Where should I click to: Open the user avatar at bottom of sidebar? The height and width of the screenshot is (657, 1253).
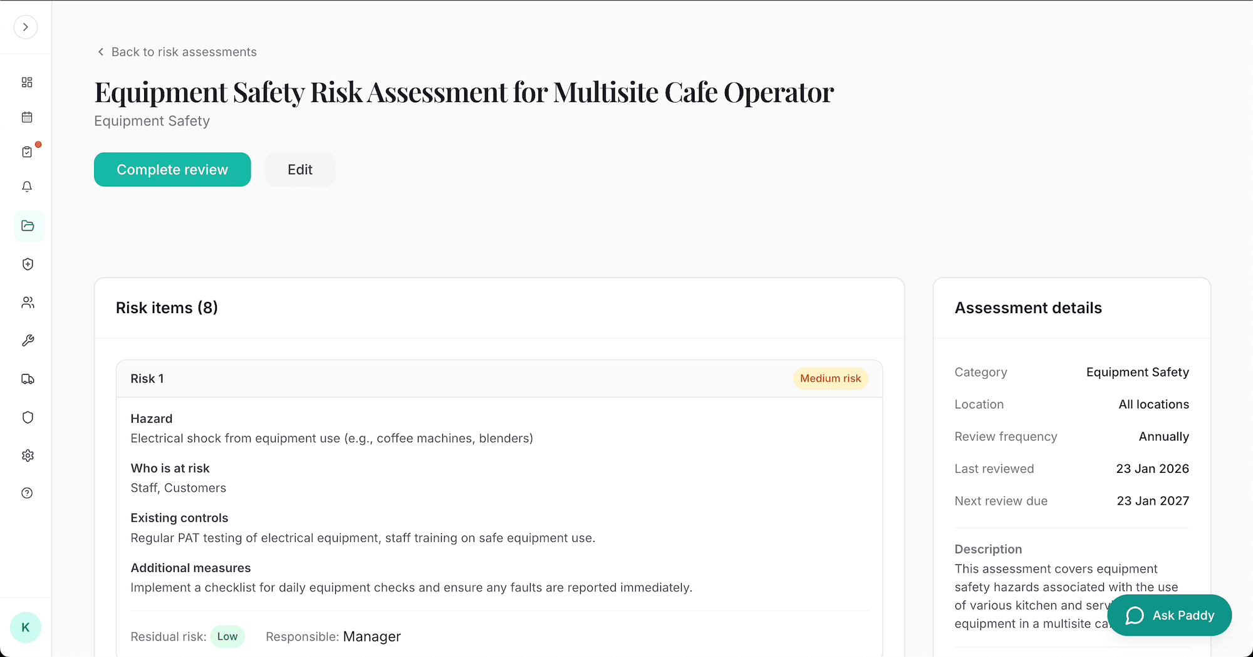25,627
